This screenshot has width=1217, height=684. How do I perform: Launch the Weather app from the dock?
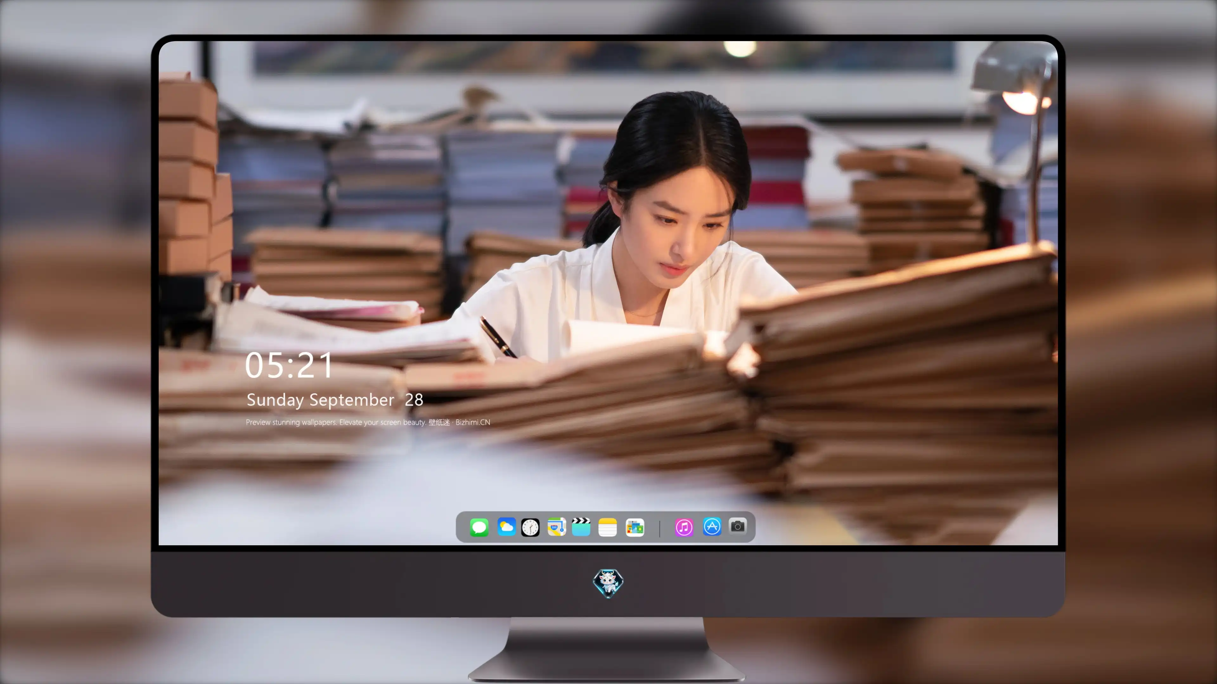click(506, 527)
